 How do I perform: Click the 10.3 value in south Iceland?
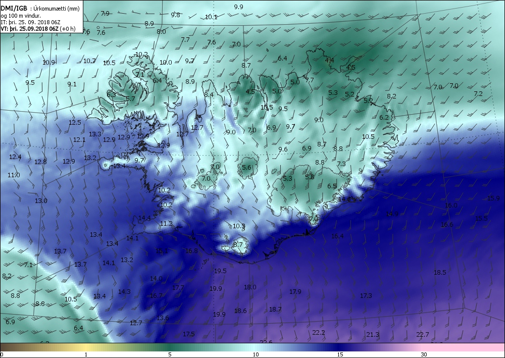[239, 226]
